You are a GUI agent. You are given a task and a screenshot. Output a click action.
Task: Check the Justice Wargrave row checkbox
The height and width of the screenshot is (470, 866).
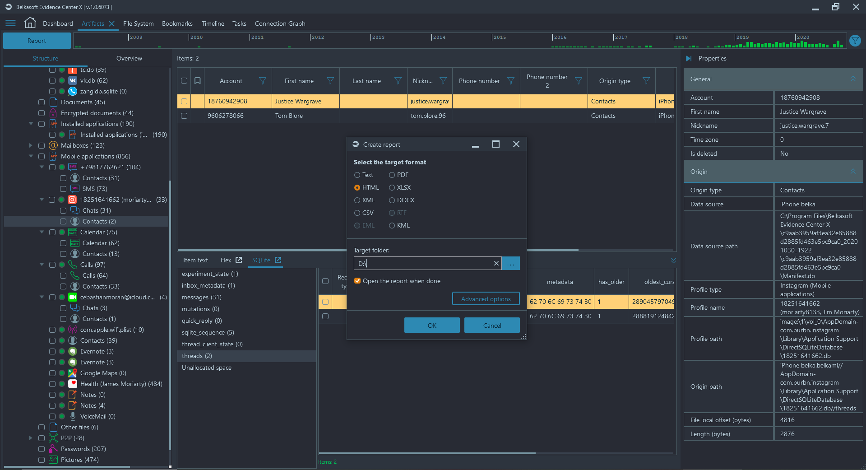tap(184, 101)
